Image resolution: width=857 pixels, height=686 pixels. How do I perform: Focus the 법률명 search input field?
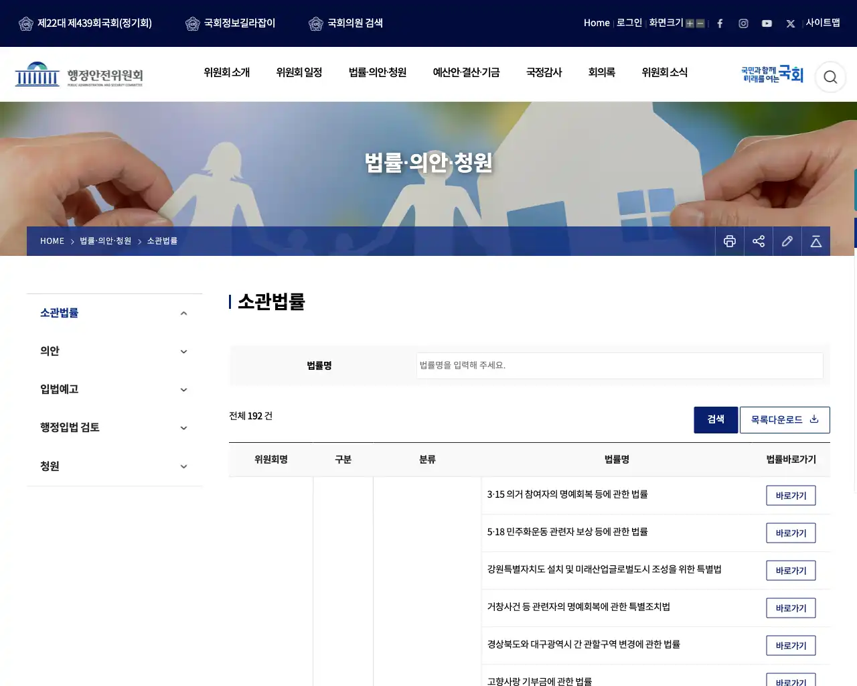(x=619, y=366)
